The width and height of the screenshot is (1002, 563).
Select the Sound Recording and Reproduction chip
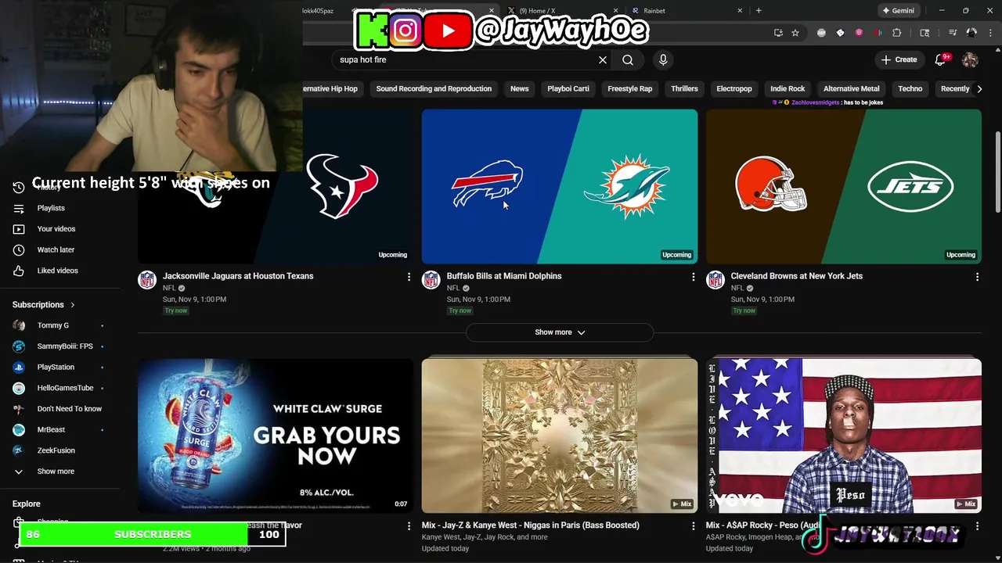(434, 88)
